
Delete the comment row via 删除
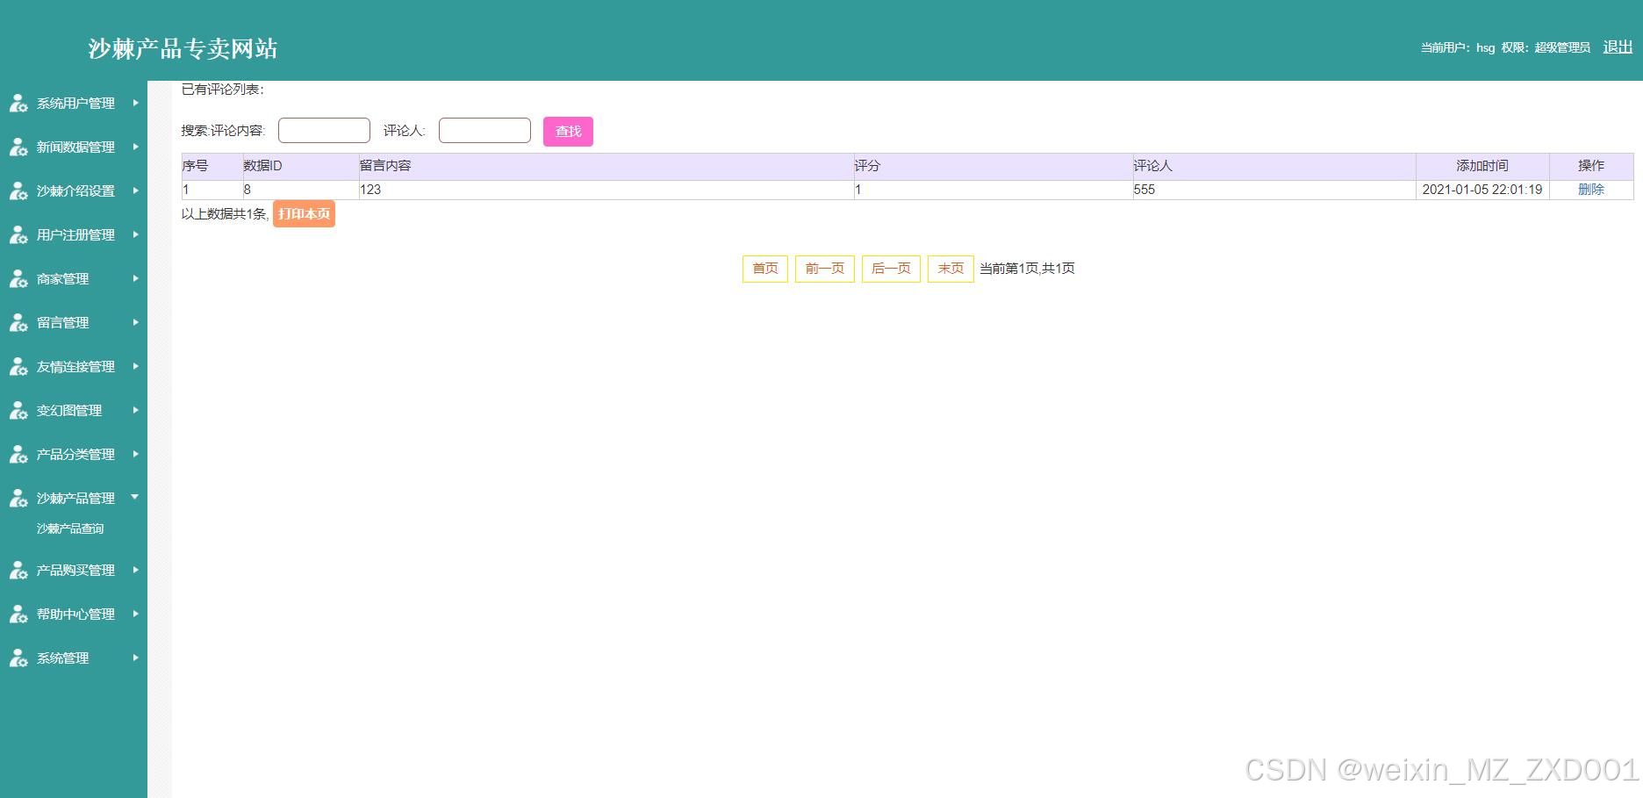coord(1590,190)
